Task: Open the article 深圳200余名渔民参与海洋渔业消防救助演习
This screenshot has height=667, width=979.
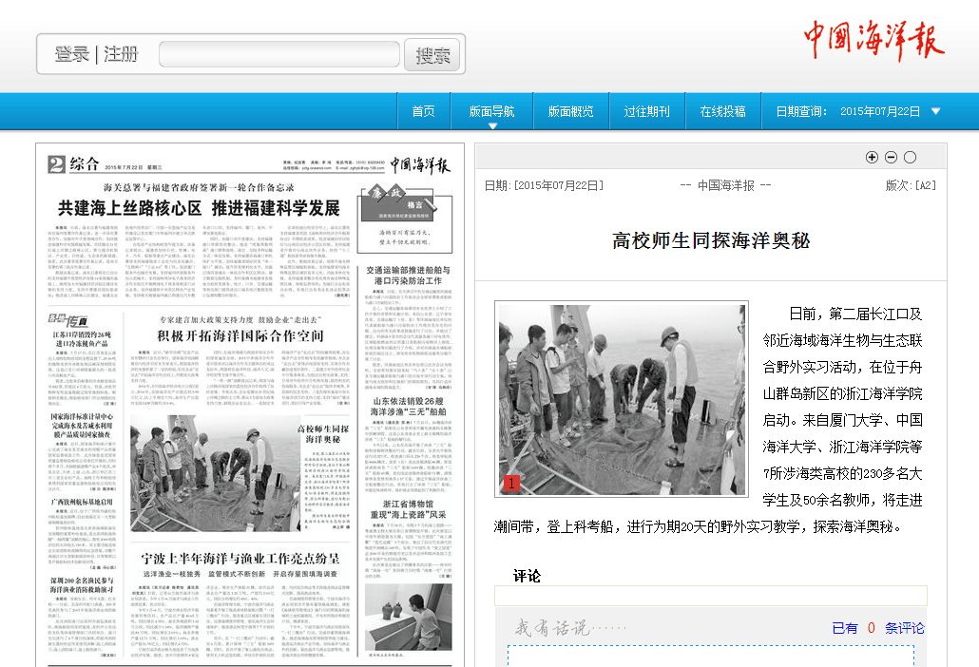Action: coord(82,584)
